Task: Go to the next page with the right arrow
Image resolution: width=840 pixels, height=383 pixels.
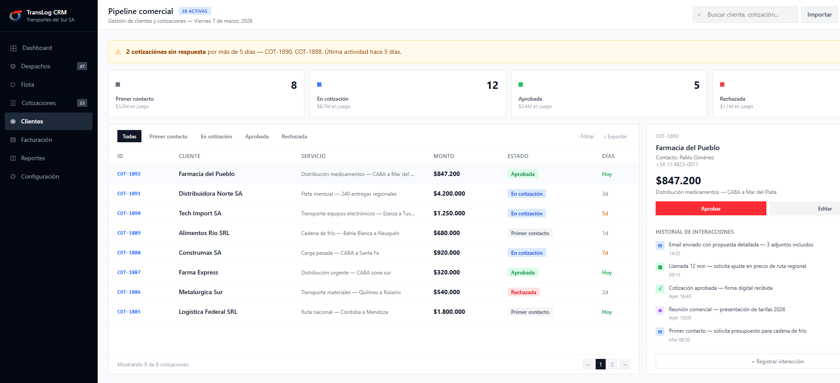Action: (x=625, y=364)
